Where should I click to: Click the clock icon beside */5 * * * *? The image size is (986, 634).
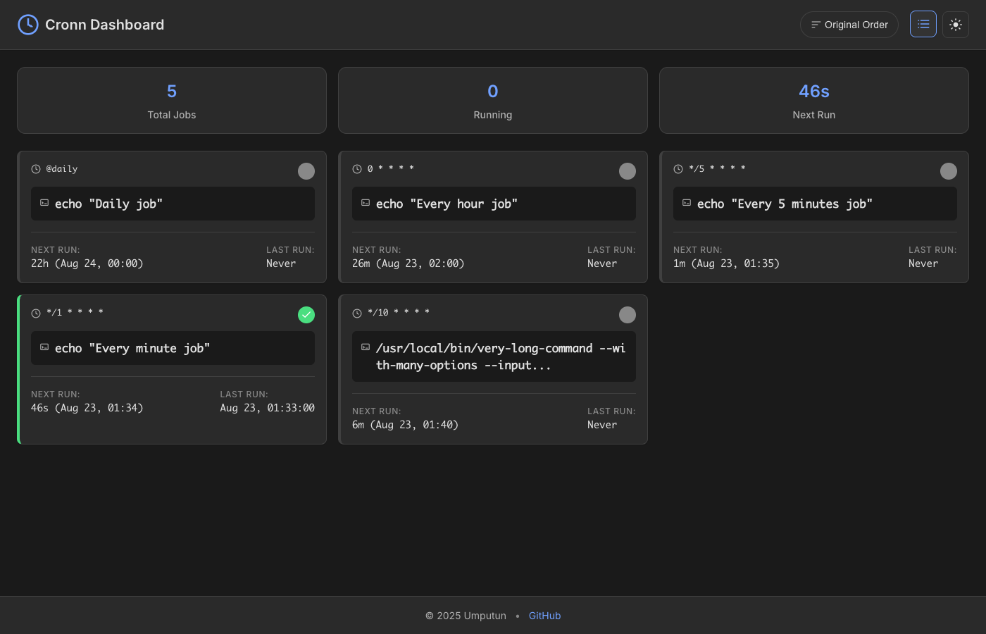pos(678,169)
